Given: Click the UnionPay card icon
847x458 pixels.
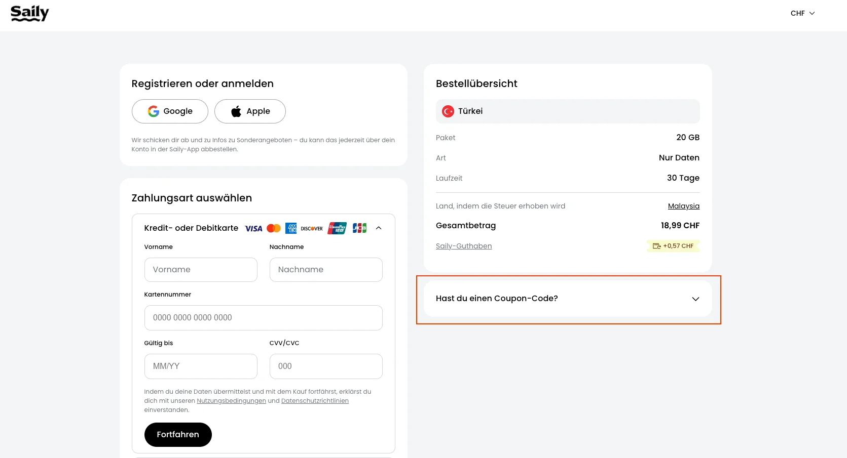Looking at the screenshot, I should pyautogui.click(x=337, y=228).
